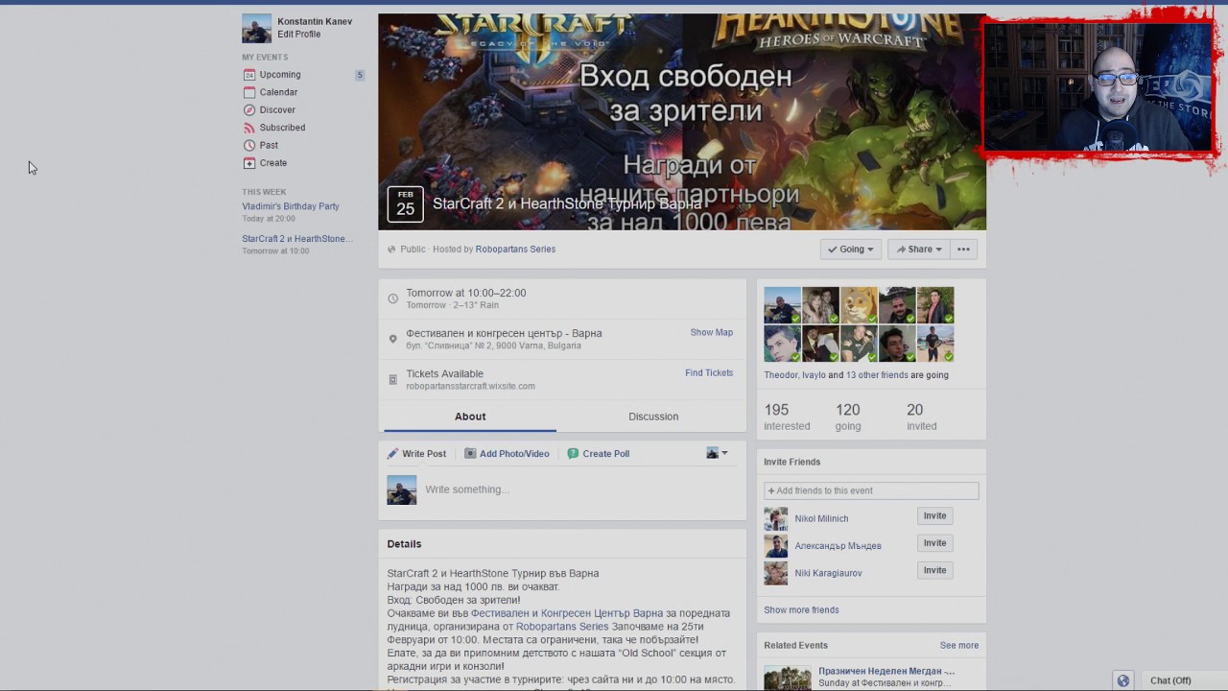Click robopartansstarcraft.wixsite.com ticket URL

pyautogui.click(x=470, y=387)
